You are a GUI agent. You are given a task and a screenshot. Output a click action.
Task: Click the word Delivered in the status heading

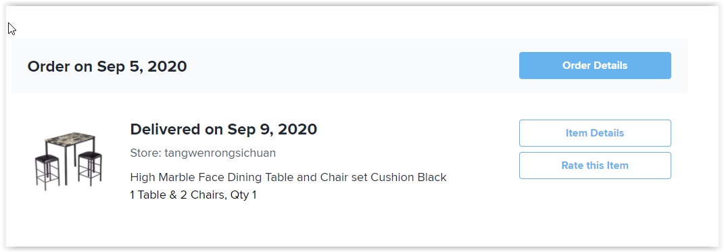coord(166,129)
